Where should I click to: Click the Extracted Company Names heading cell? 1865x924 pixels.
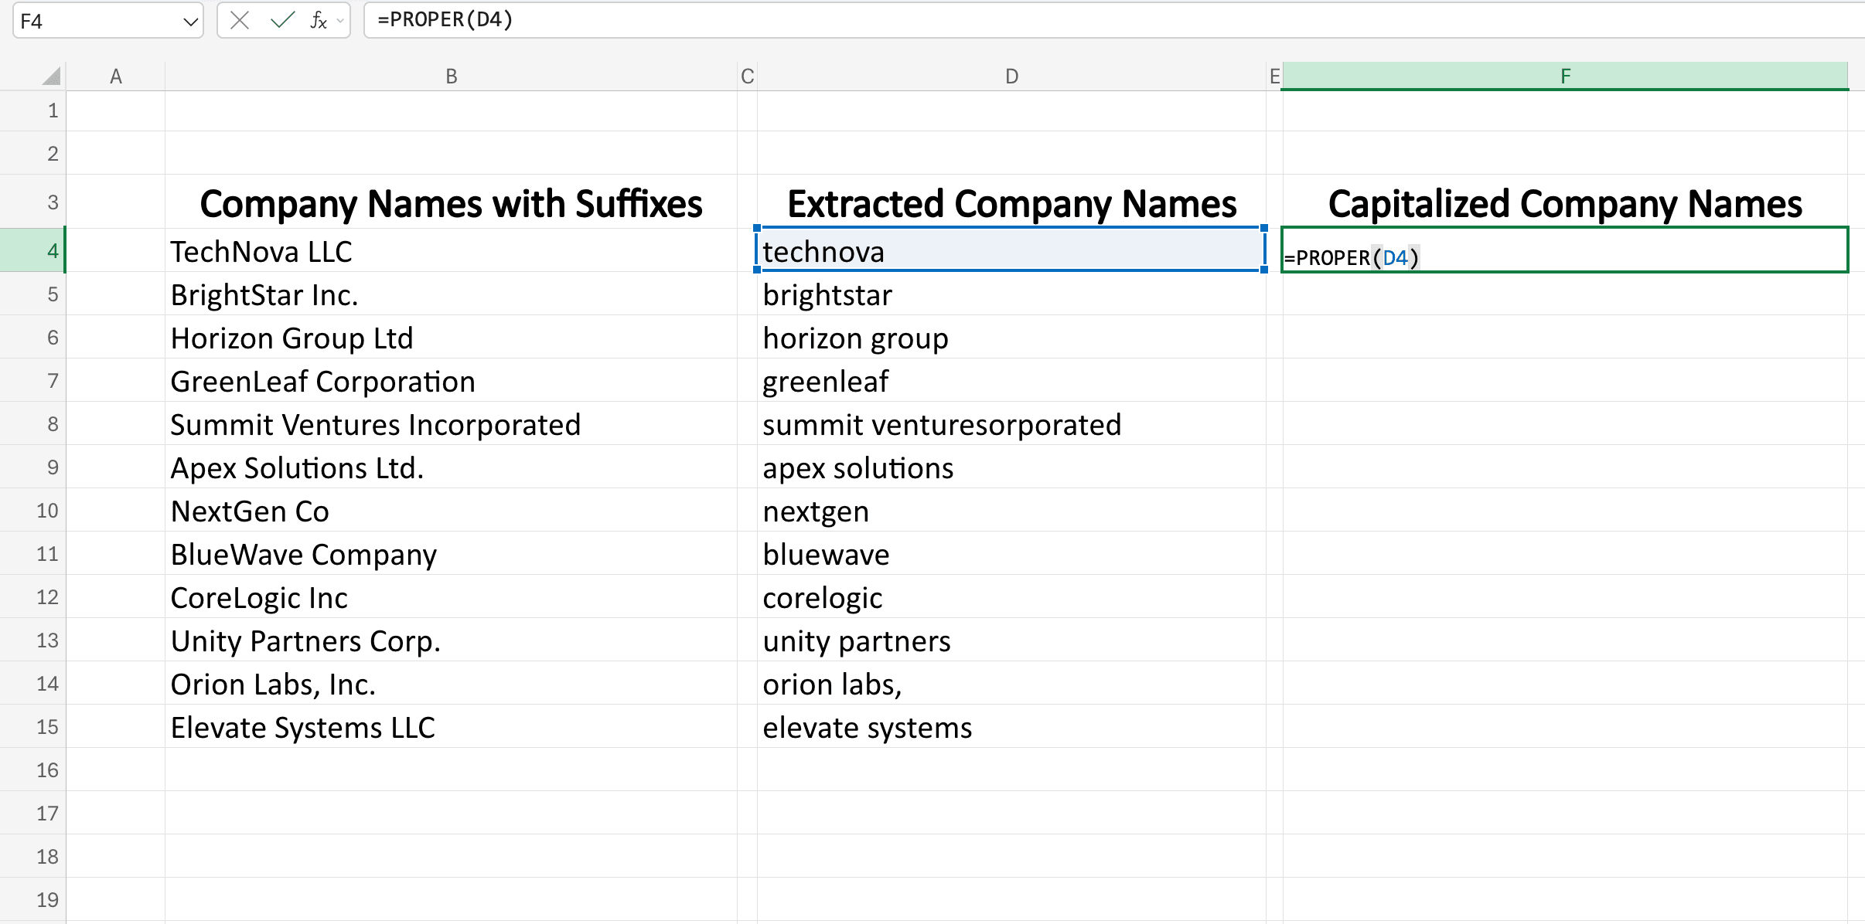point(1009,202)
